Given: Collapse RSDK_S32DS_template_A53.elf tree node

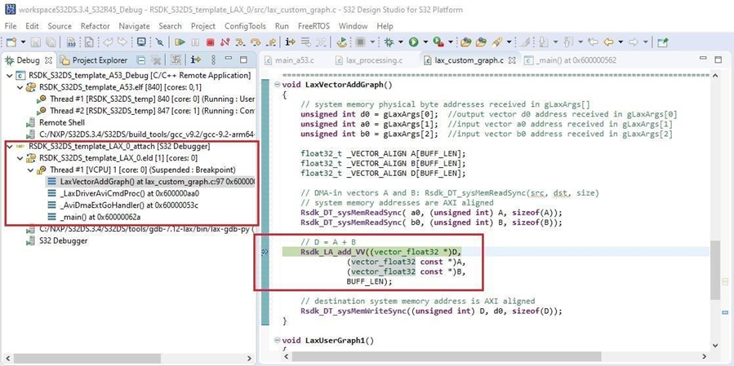Looking at the screenshot, I should tap(20, 87).
